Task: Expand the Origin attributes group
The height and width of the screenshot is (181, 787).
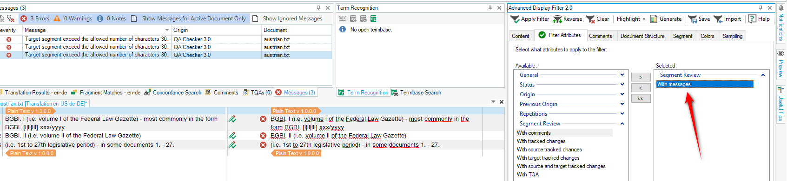Action: [x=622, y=94]
